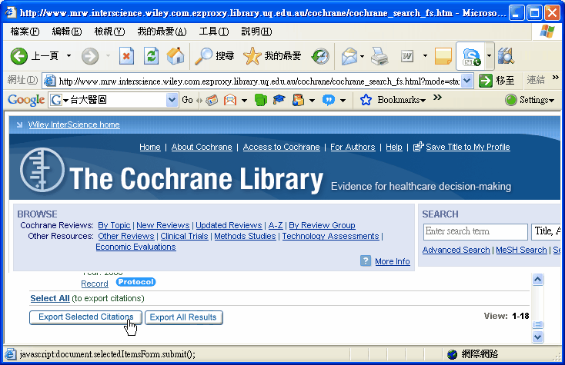
Task: Open the Edit button dropdown arrow
Action: point(425,56)
